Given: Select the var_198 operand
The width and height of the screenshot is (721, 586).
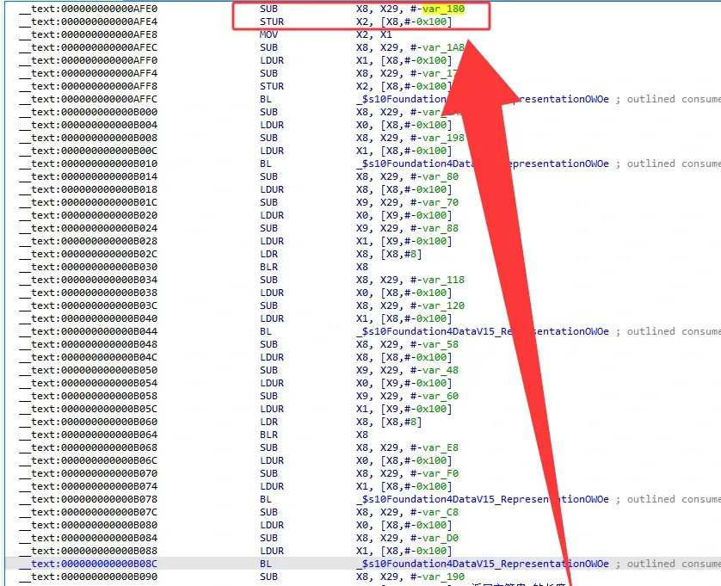Looking at the screenshot, I should pyautogui.click(x=443, y=138).
